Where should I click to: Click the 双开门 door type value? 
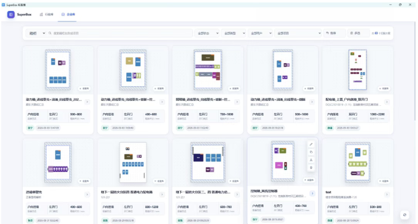pyautogui.click(x=352, y=114)
